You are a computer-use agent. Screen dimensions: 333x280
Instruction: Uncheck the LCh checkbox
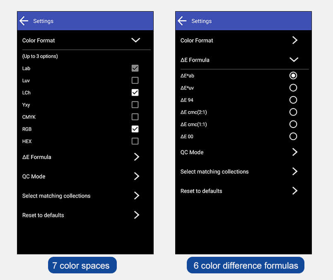(135, 92)
